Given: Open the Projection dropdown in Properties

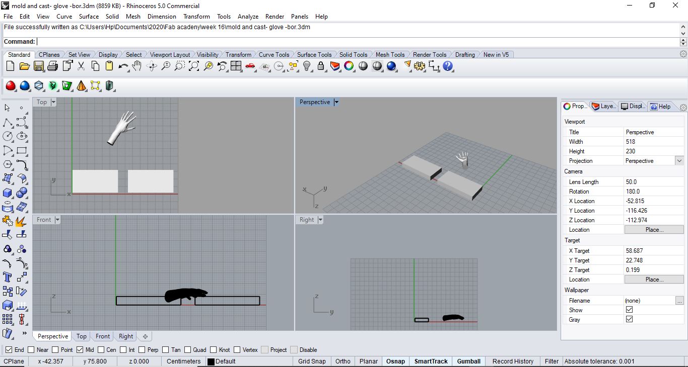Looking at the screenshot, I should (x=679, y=161).
